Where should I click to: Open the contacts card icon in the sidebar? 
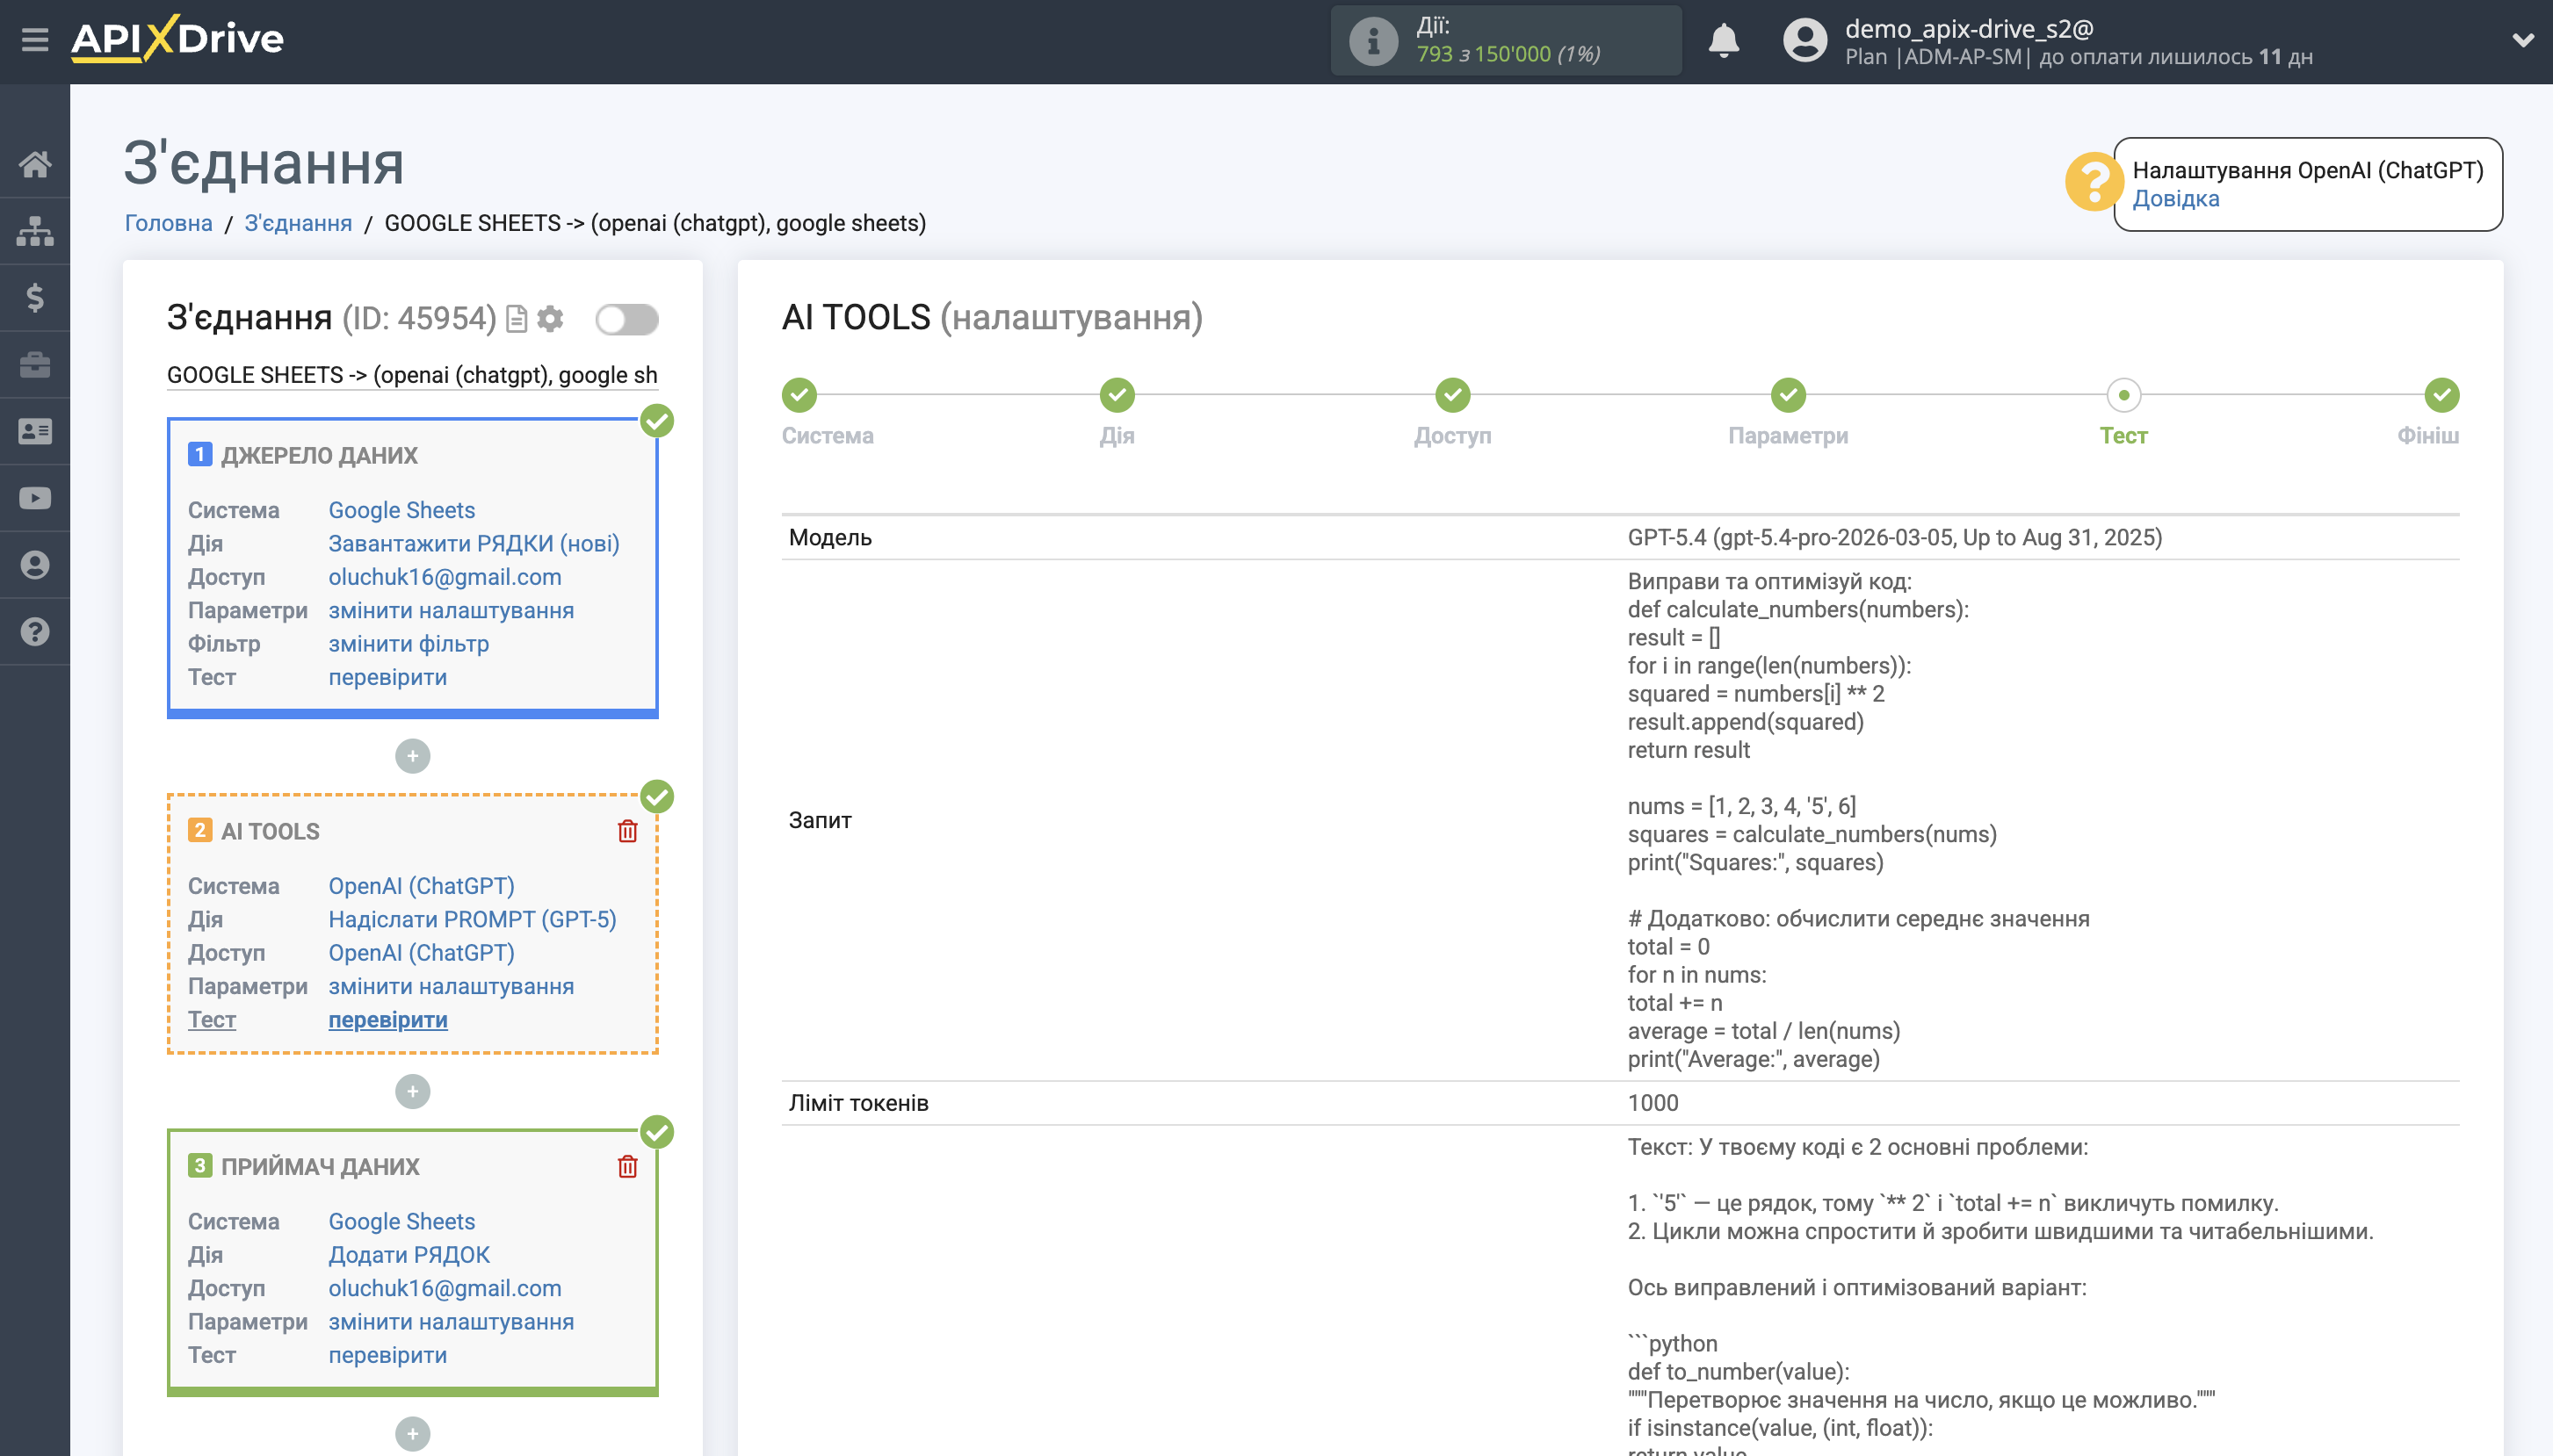36,430
